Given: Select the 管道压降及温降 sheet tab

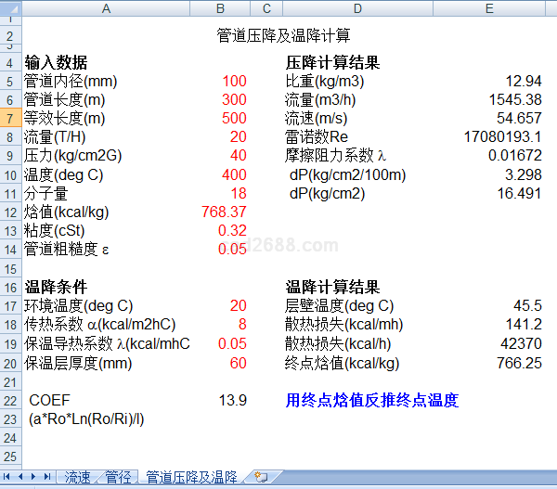Looking at the screenshot, I should point(191,477).
